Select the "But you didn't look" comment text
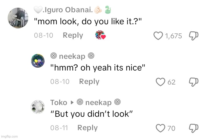Image resolution: width=206 pixels, height=139 pixels. pyautogui.click(x=91, y=114)
